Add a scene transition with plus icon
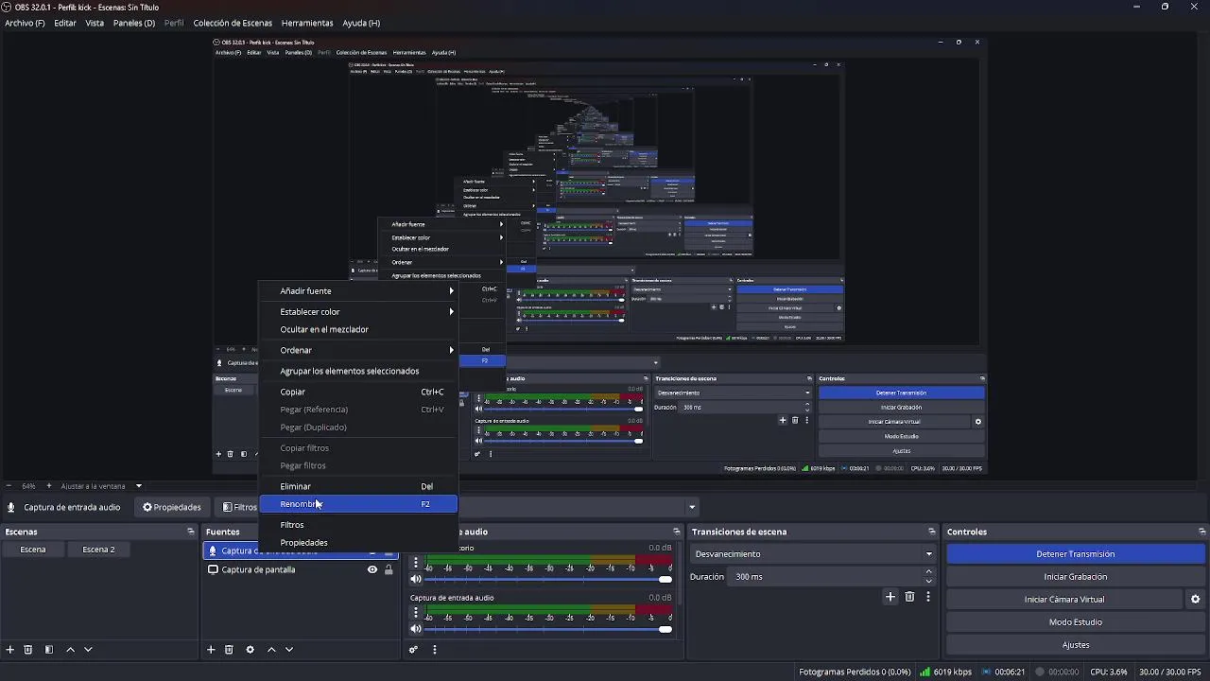This screenshot has width=1210, height=681. 890,597
